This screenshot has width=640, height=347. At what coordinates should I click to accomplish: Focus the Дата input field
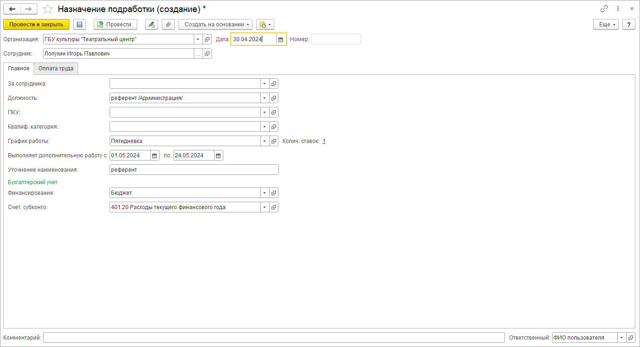coord(254,39)
